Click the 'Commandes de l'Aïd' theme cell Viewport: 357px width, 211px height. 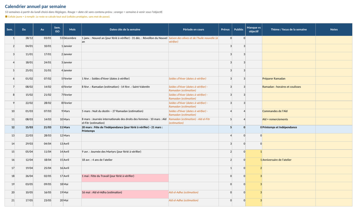[289, 113]
